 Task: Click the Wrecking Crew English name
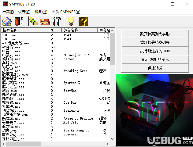(x=75, y=71)
